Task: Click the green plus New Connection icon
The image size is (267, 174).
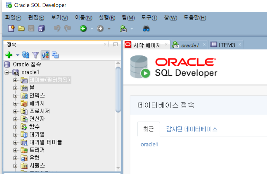Action: (9, 55)
